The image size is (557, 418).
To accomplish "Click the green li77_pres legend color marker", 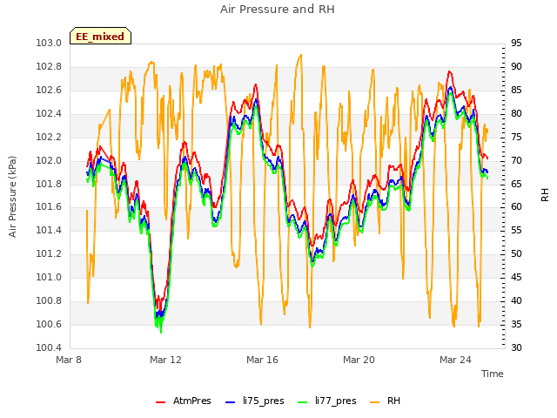I will click(x=302, y=402).
